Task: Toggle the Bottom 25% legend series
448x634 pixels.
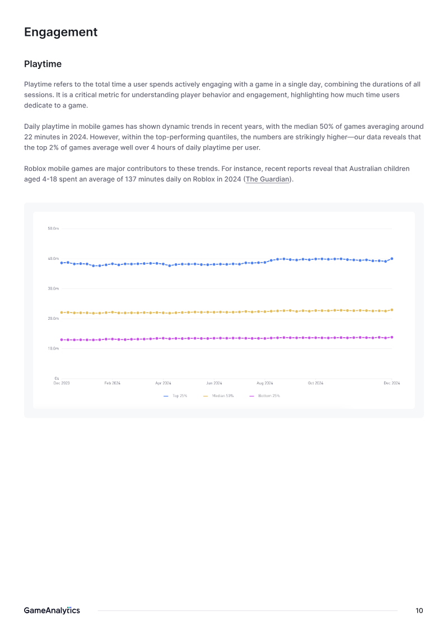Action: 265,396
